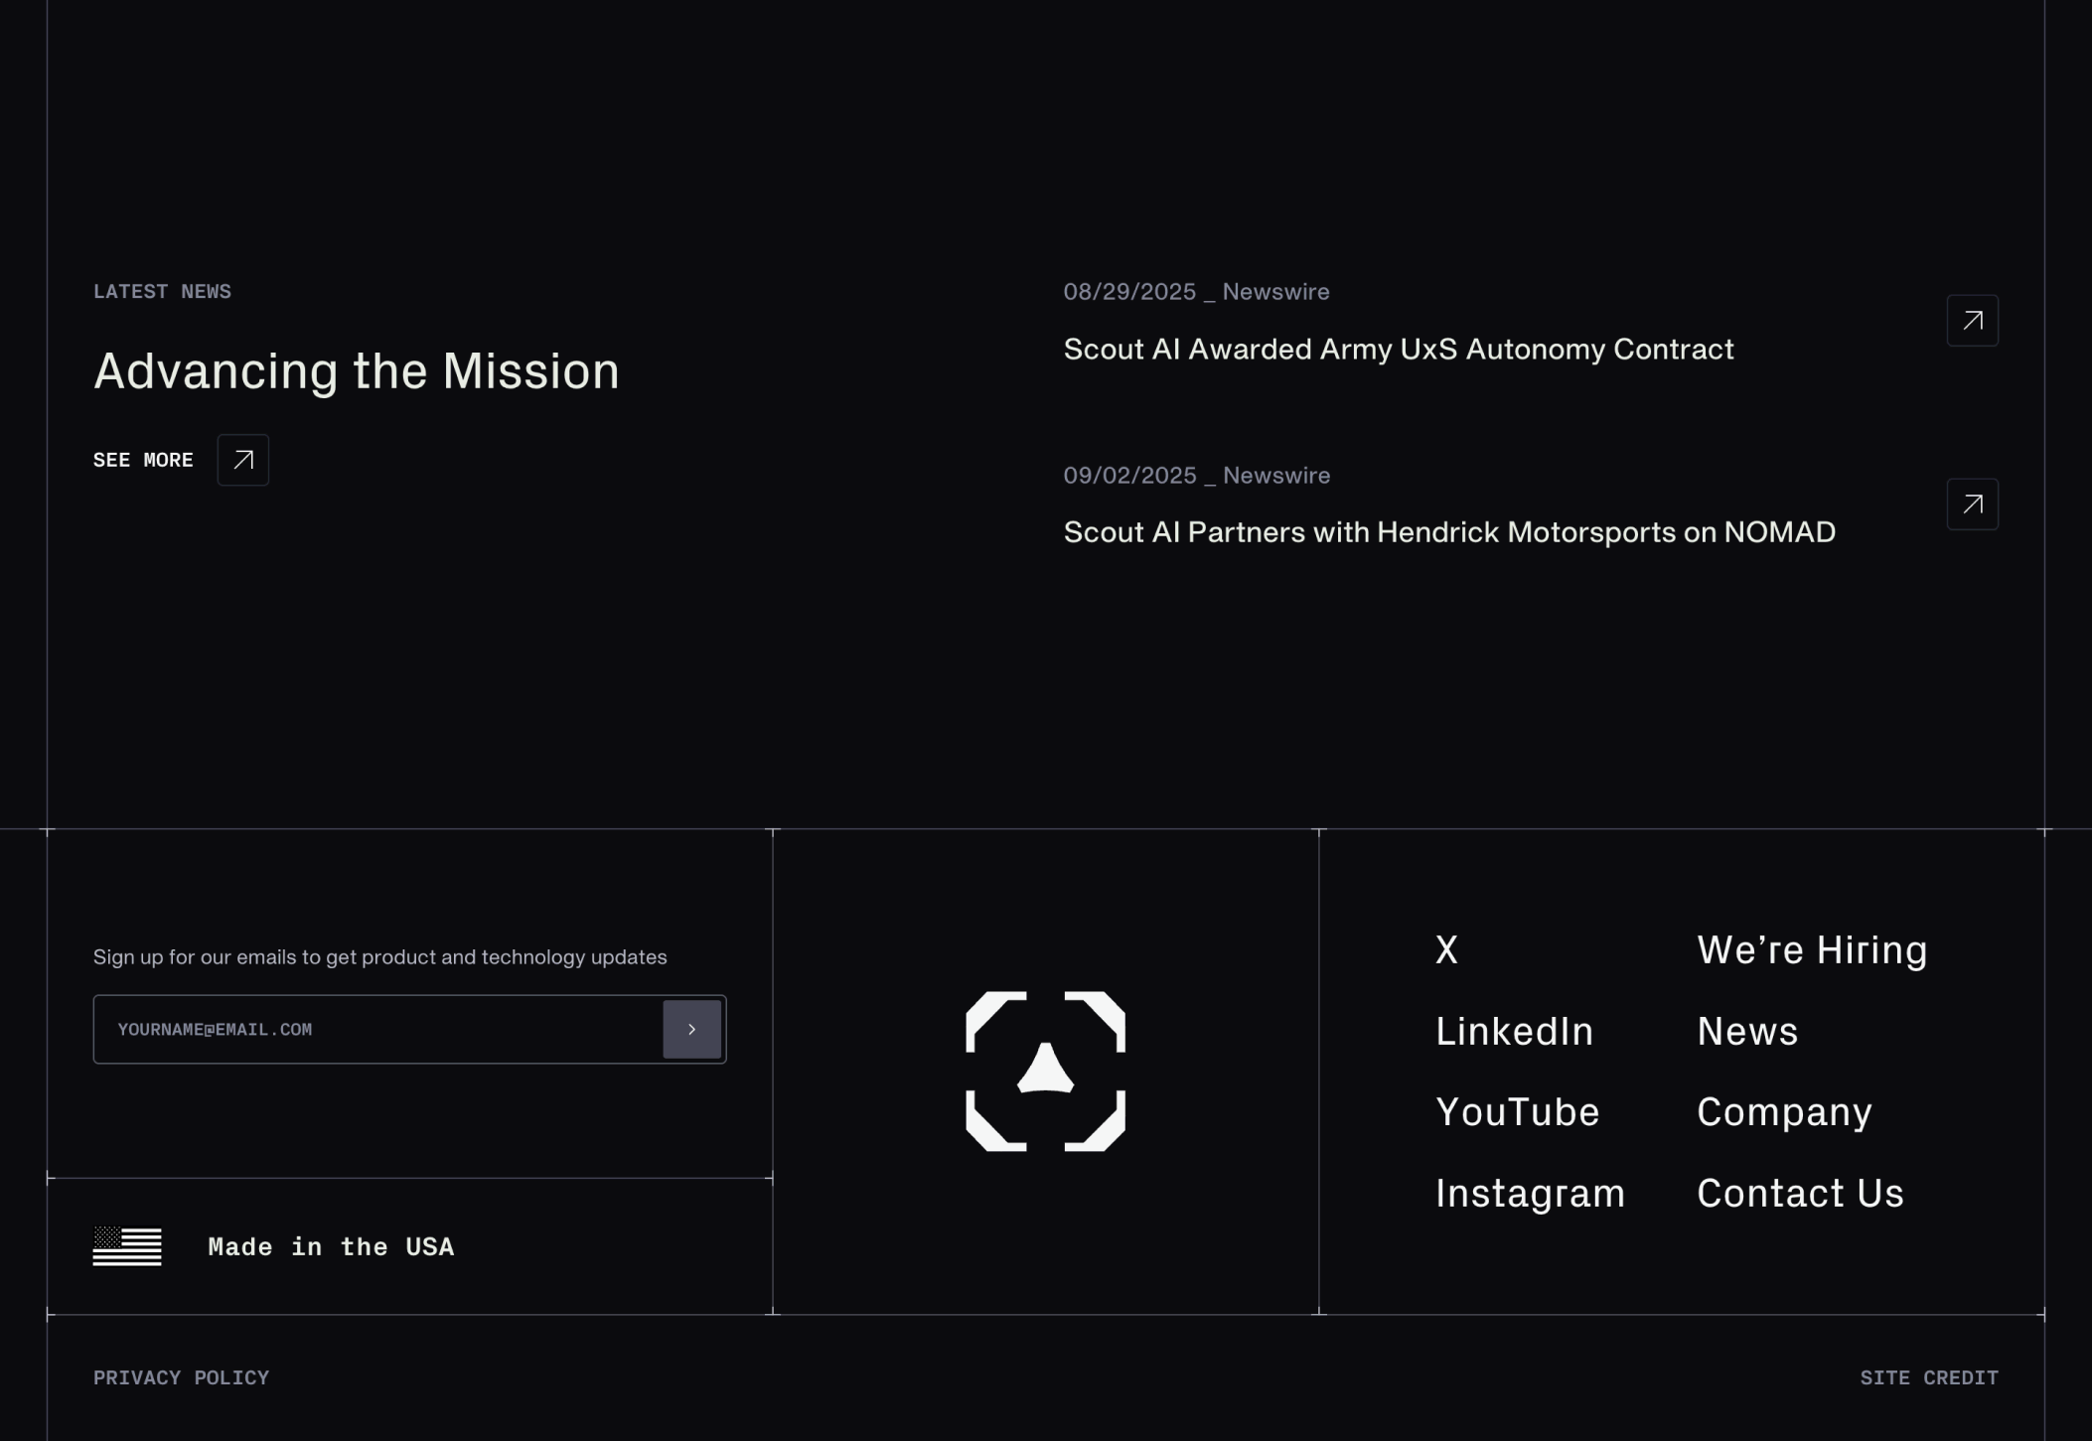Screen dimensions: 2092x1441
Task: Click the Scout AI logo in footer
Action: click(x=1045, y=1071)
